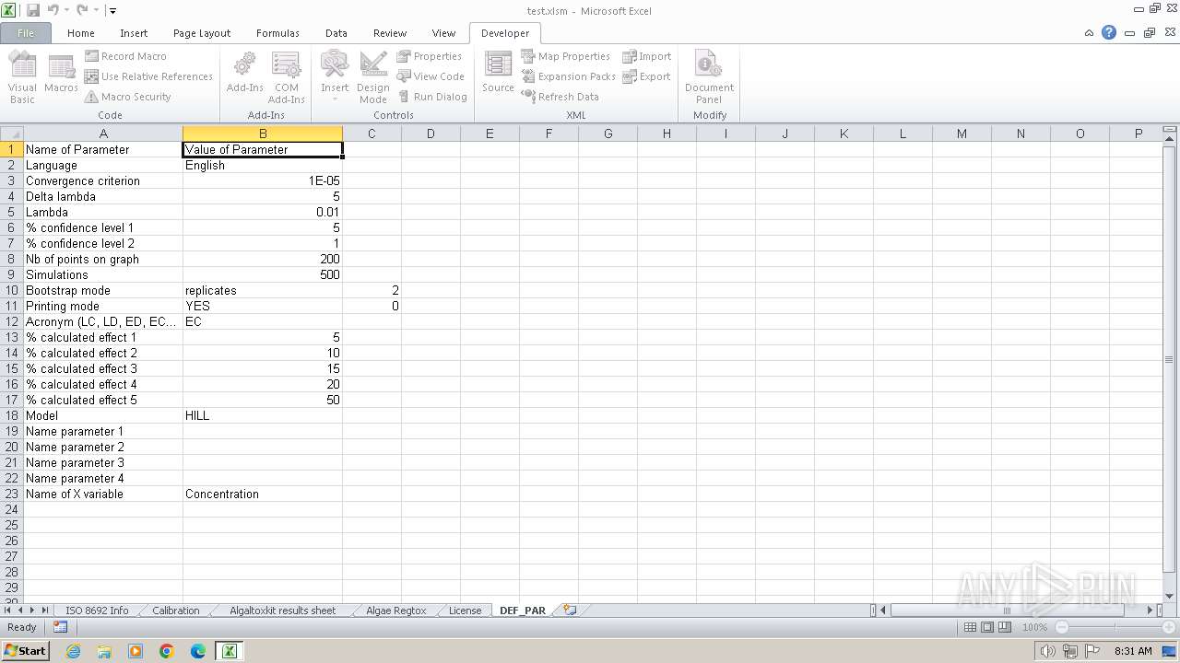Switch to Page Break Preview
The width and height of the screenshot is (1180, 663).
point(1005,627)
